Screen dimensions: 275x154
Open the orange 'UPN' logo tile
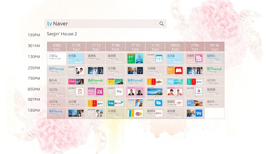pos(159,82)
